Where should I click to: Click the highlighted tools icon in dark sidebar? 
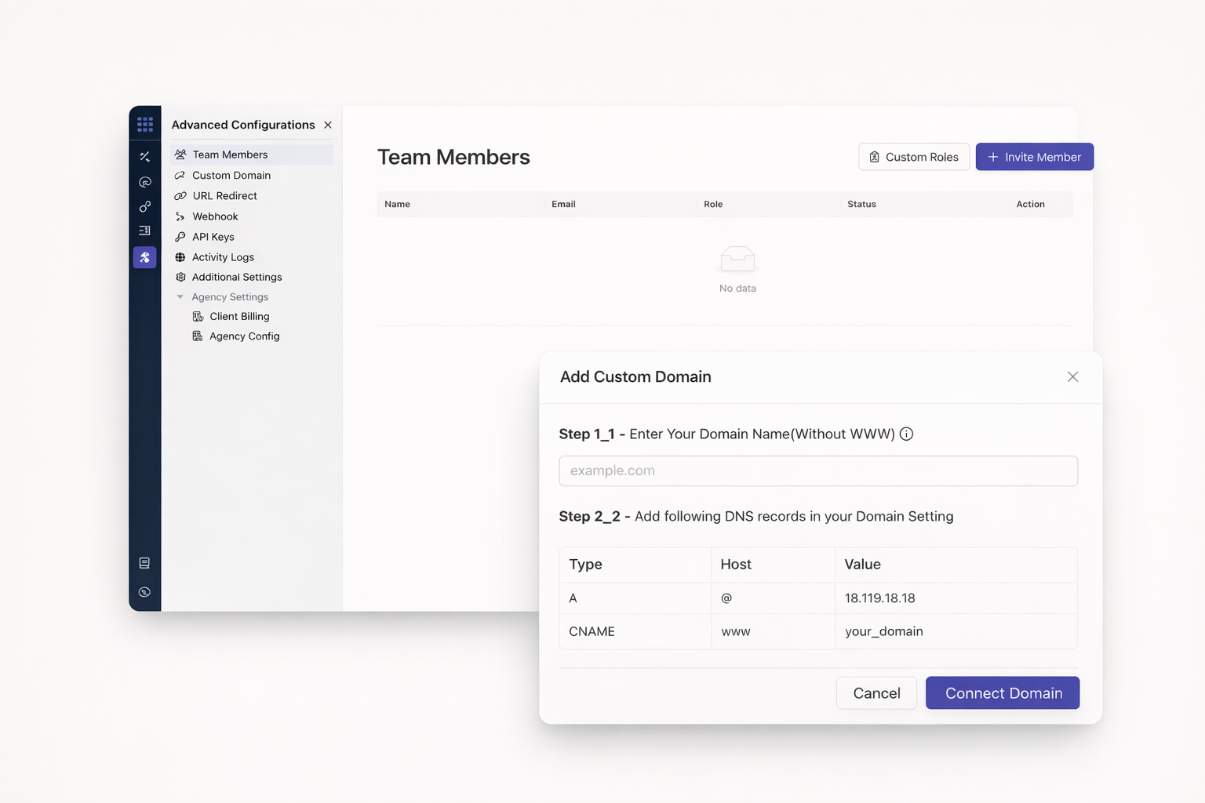(x=145, y=257)
